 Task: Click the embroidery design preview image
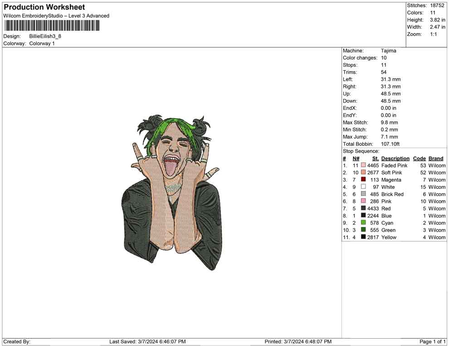[x=172, y=193]
